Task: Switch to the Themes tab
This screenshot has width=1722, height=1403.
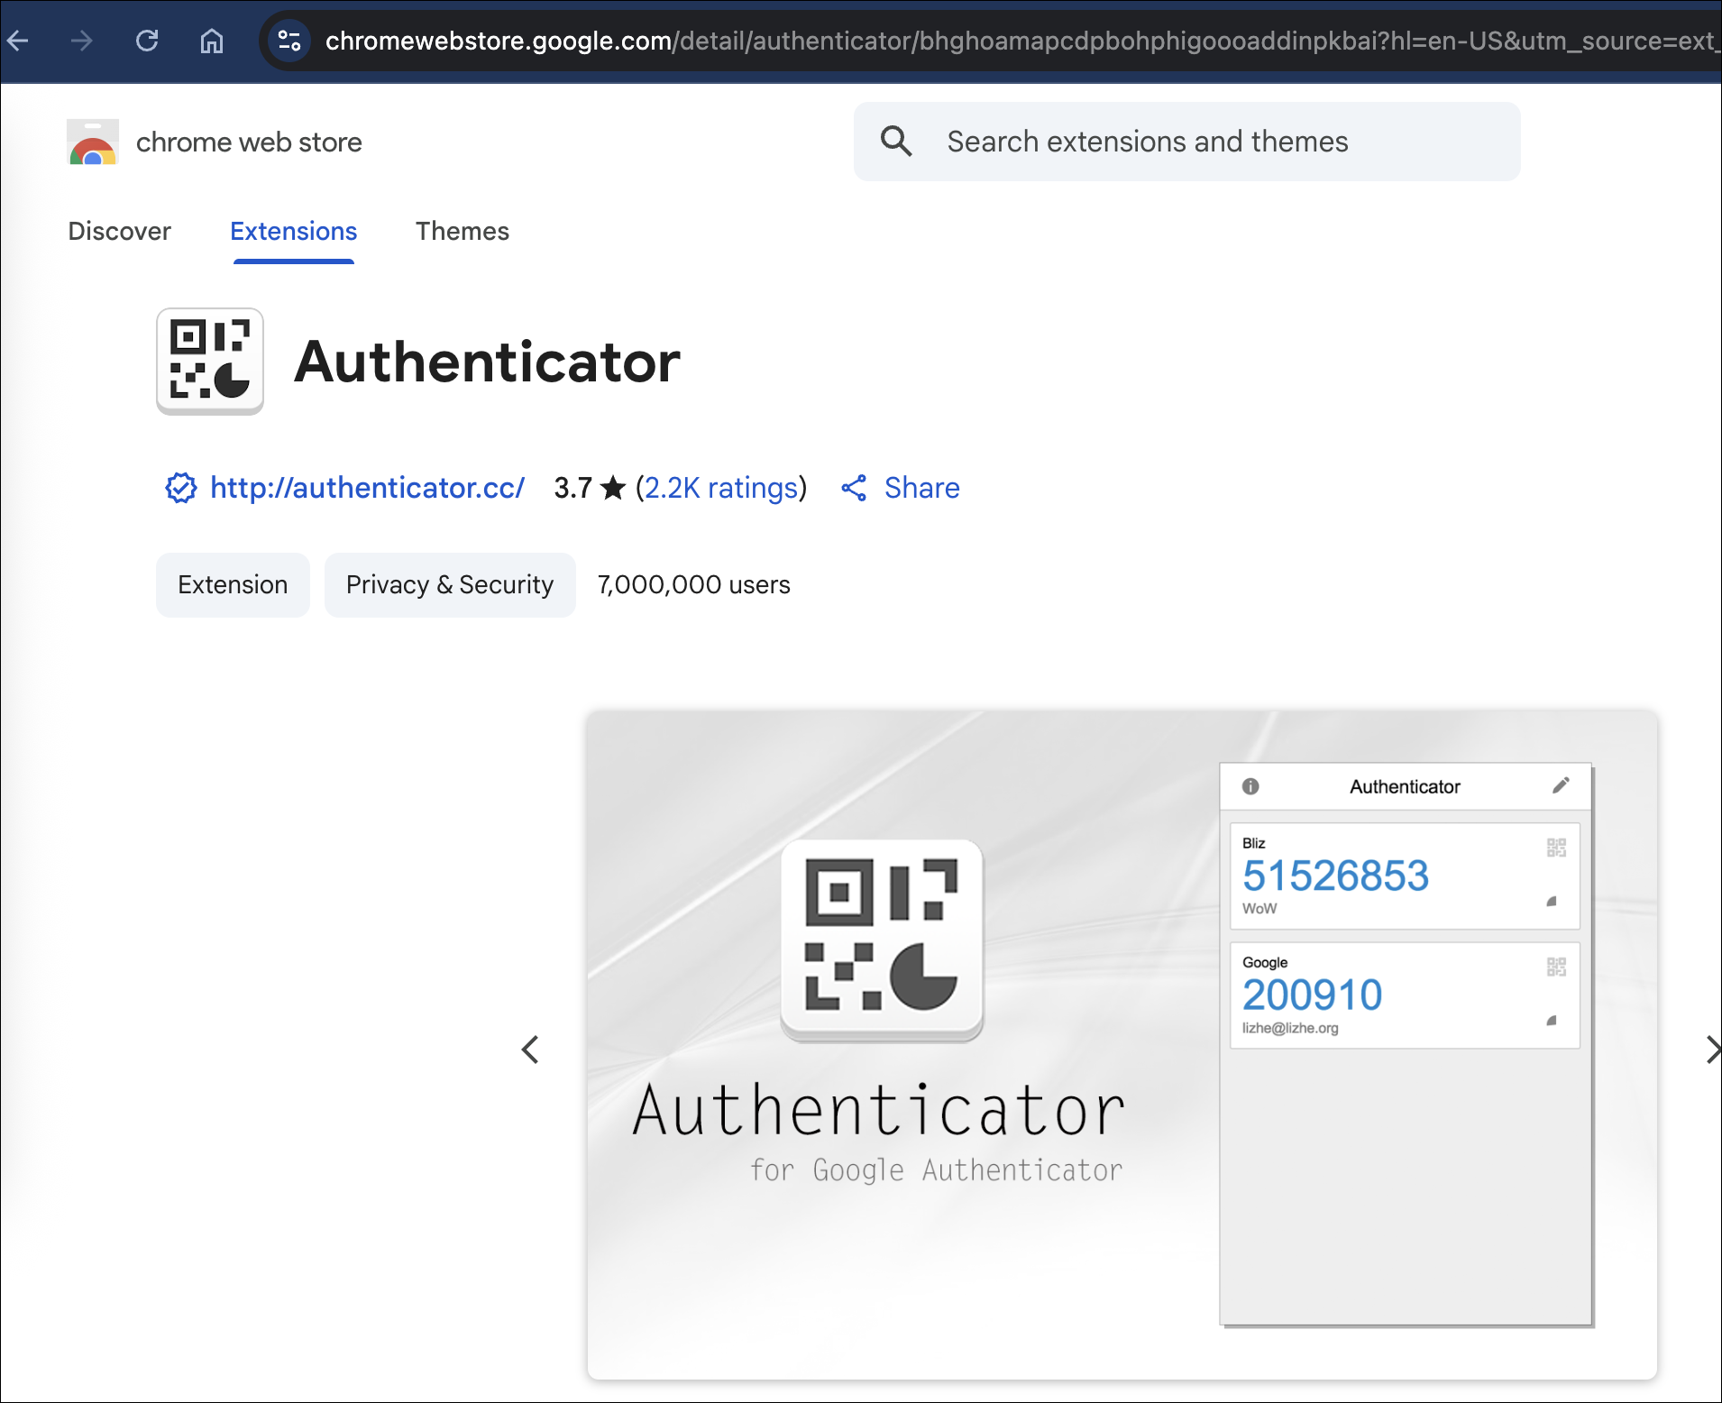Action: tap(462, 232)
